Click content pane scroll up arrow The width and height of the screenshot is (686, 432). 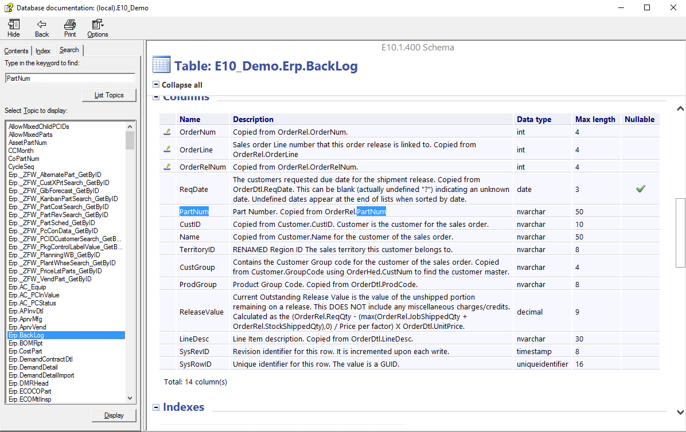pyautogui.click(x=680, y=108)
